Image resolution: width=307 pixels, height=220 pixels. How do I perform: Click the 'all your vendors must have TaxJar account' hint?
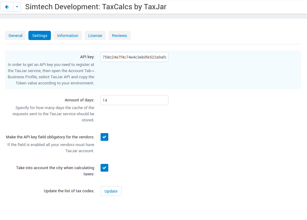click(51, 148)
